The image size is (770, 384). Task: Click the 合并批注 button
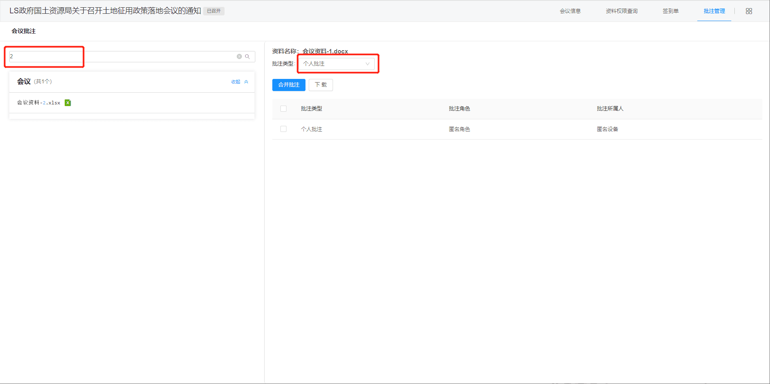(289, 85)
